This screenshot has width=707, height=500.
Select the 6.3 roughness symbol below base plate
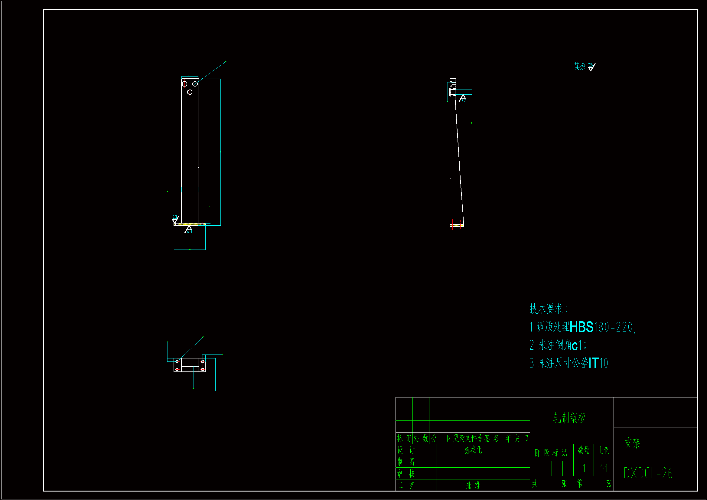tap(188, 230)
